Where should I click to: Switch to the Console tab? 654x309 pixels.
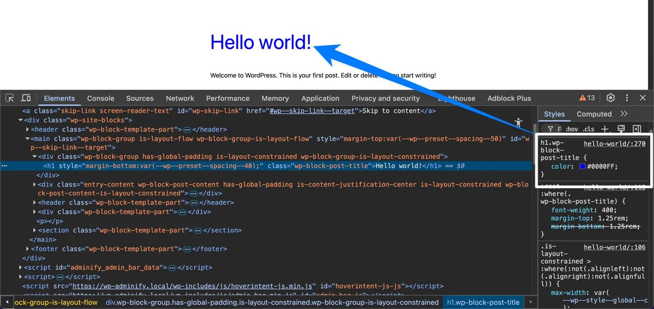pos(101,98)
